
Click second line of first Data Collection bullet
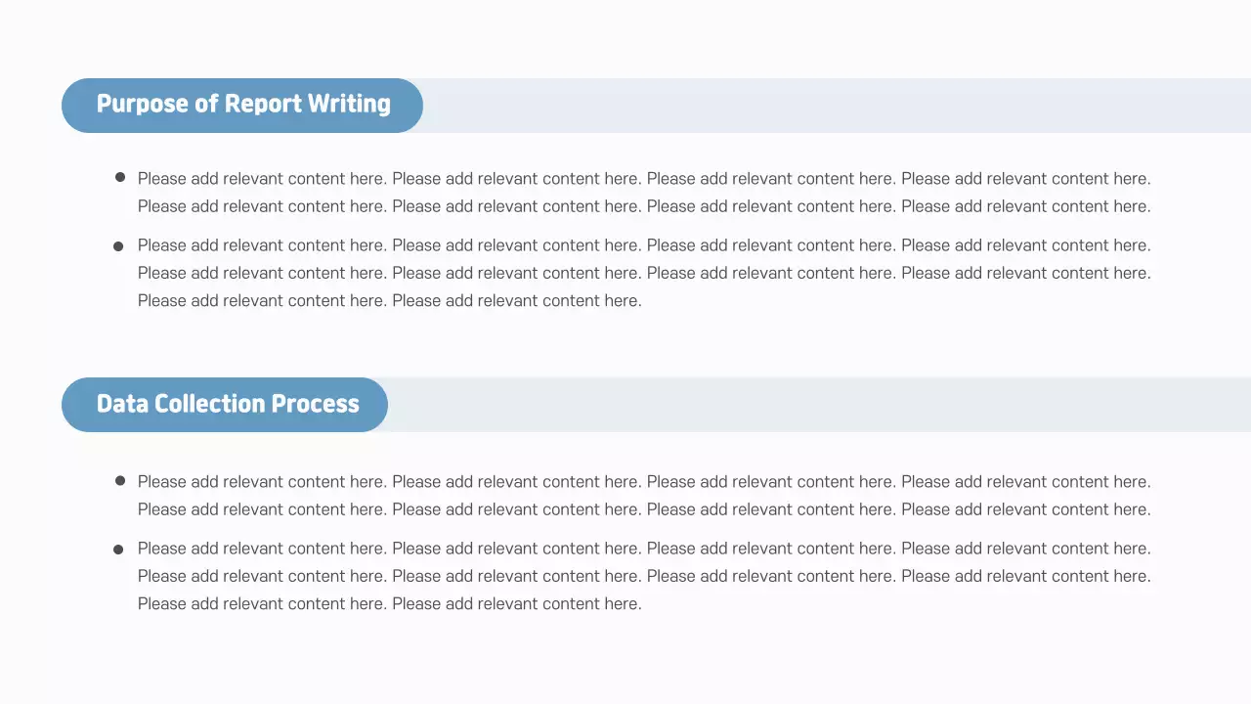pyautogui.click(x=644, y=509)
